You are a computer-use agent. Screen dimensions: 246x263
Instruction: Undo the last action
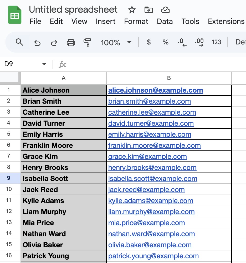(x=37, y=42)
